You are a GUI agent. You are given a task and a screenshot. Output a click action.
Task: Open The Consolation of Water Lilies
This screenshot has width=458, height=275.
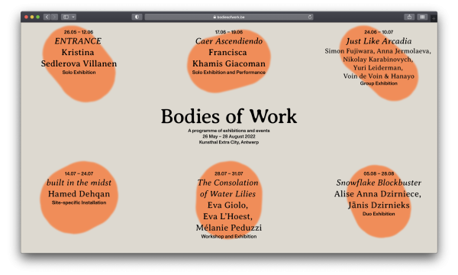[x=227, y=188]
